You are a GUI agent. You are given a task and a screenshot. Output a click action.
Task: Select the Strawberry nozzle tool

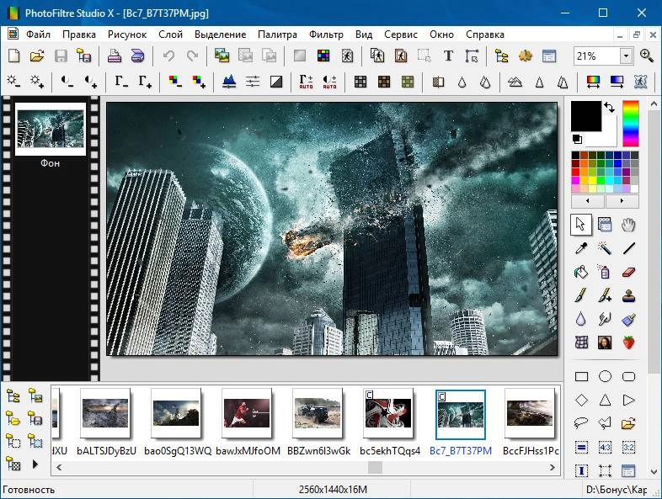628,342
